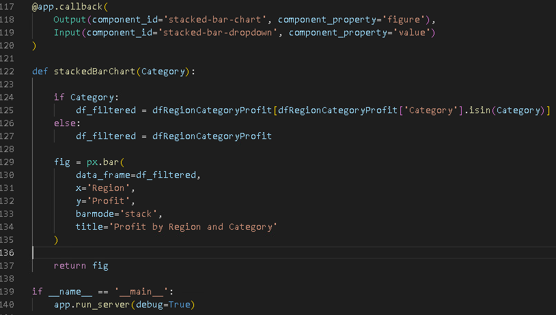The image size is (556, 315).
Task: Click dfRegionCategoryProfit on line 127
Action: pos(212,136)
